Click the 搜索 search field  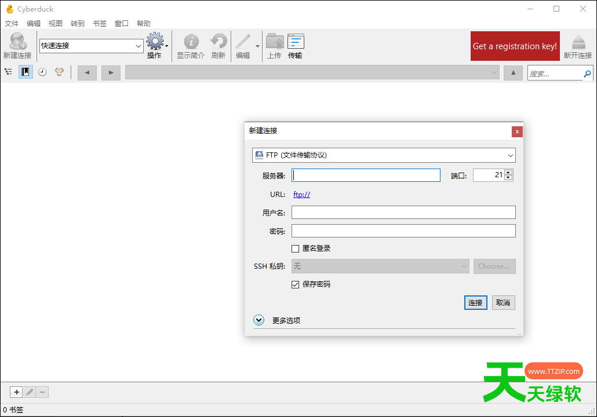(x=555, y=74)
